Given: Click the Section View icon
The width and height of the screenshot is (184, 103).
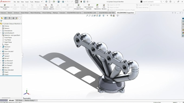Looking at the screenshot, I should pos(95,16).
